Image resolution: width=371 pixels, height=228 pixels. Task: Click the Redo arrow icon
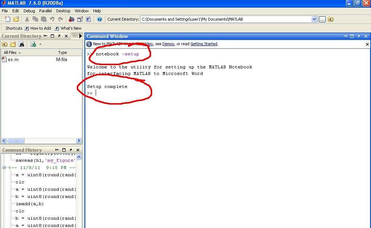click(x=61, y=19)
